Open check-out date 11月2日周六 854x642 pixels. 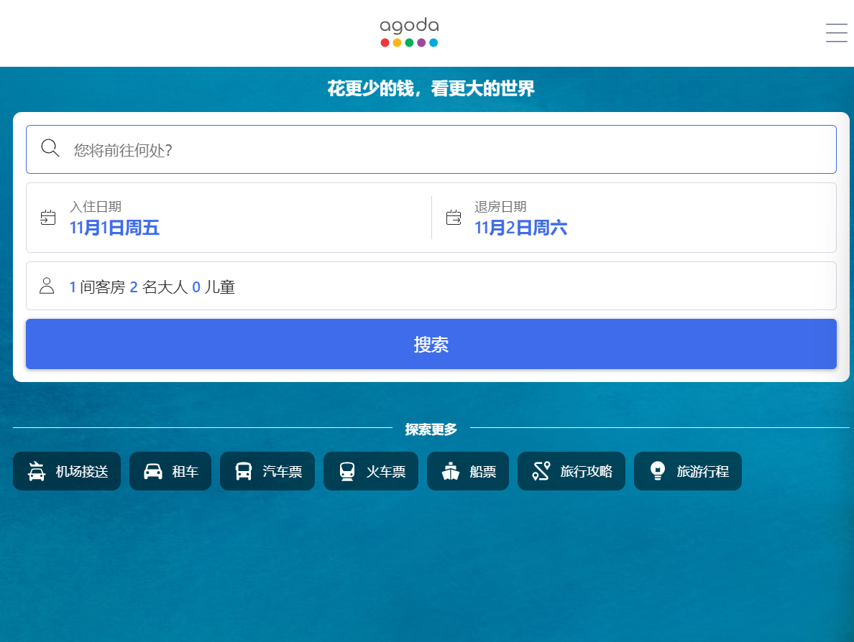click(634, 218)
